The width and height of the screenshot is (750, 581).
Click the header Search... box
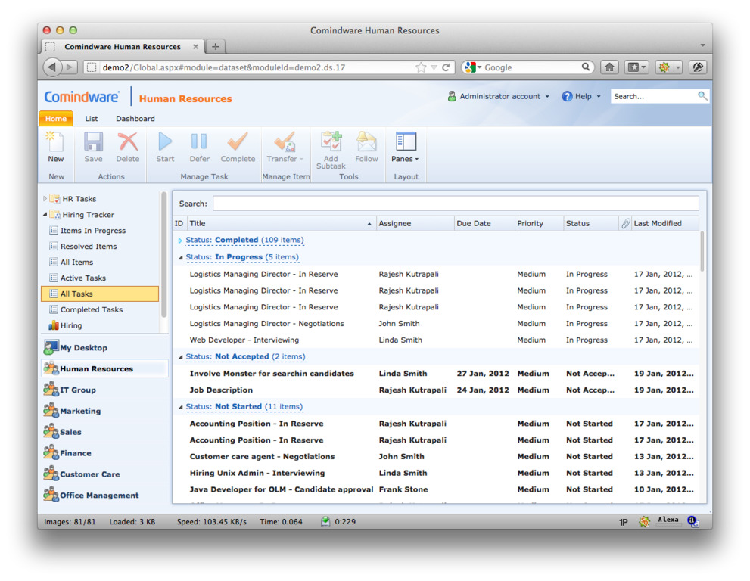[x=653, y=96]
